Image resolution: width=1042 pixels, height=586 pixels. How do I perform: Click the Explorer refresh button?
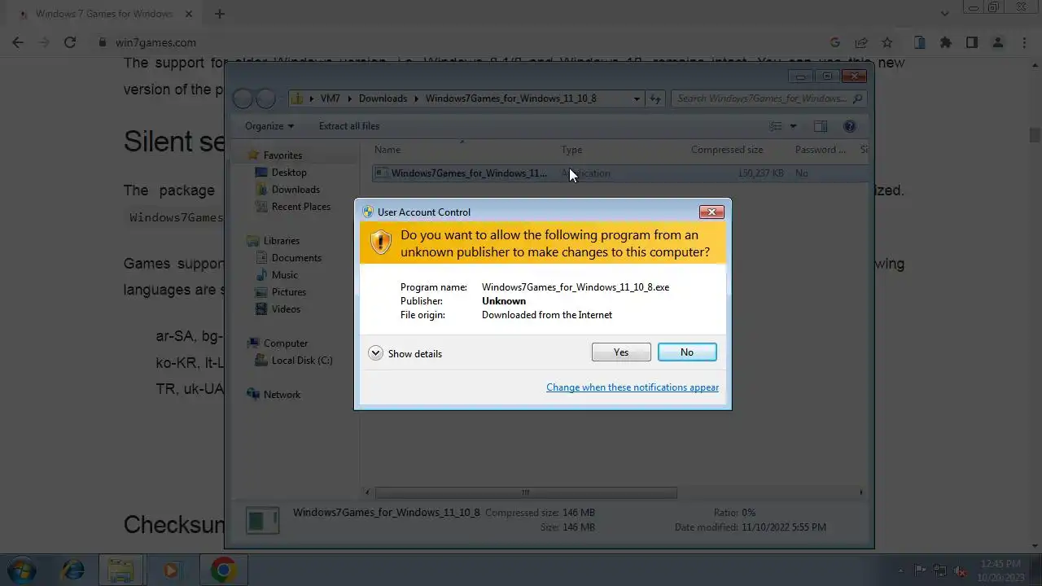pos(655,98)
